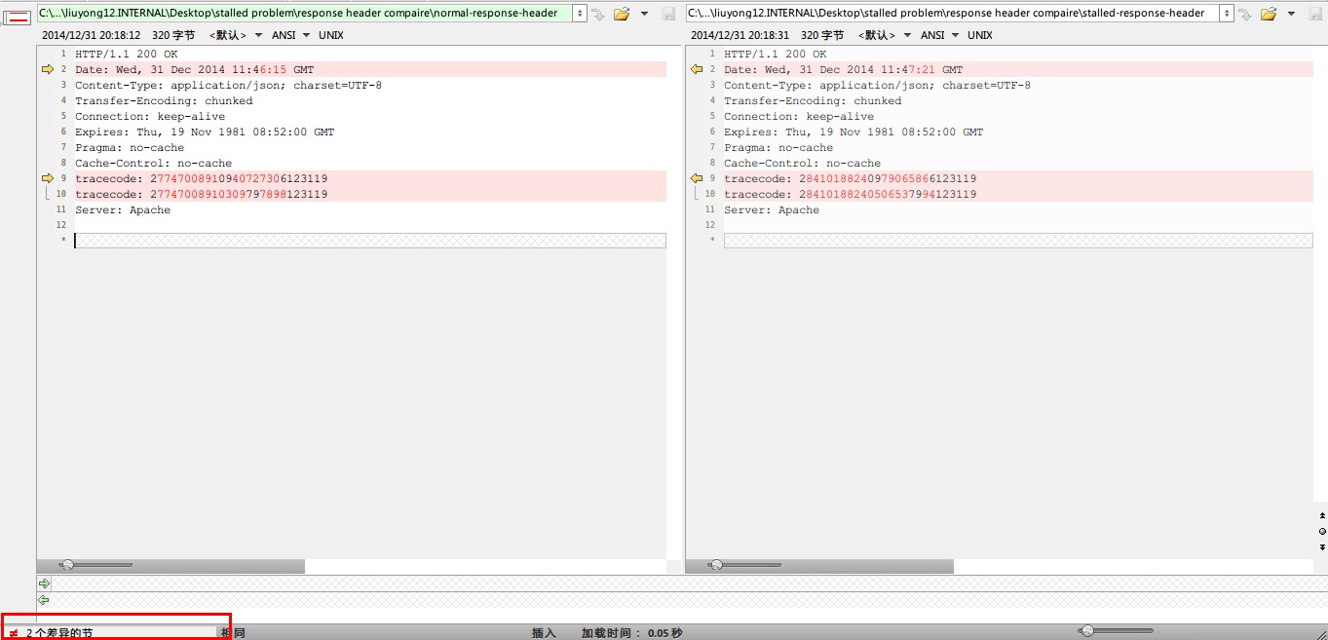Click left pane copy arrow at line 9

47,178
